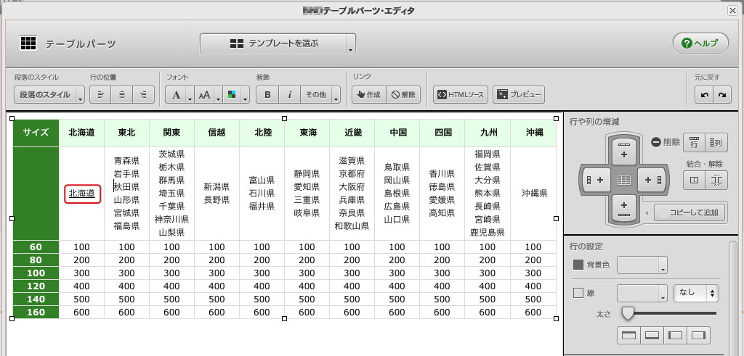The height and width of the screenshot is (356, 744).
Task: Expand the その他 decoration dropdown arrow
Action: pos(336,95)
